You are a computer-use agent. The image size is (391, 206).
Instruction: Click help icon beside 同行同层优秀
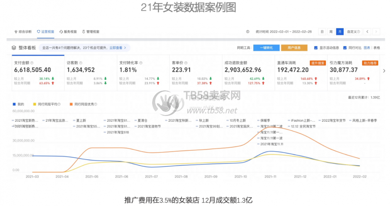coord(96,104)
